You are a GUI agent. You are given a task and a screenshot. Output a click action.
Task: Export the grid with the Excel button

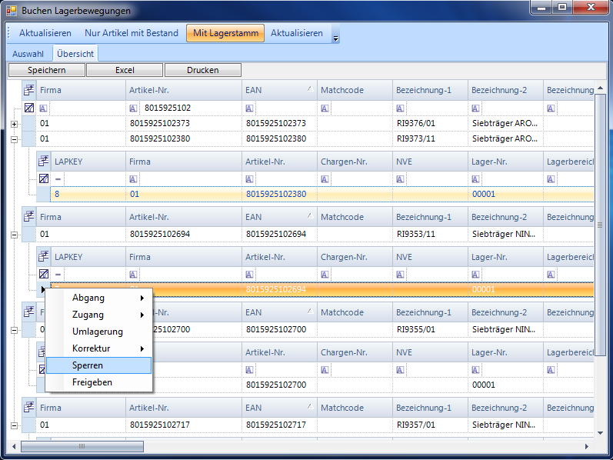click(125, 70)
